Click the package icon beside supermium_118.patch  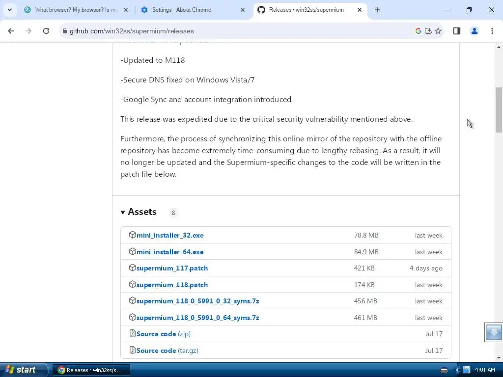pos(133,284)
